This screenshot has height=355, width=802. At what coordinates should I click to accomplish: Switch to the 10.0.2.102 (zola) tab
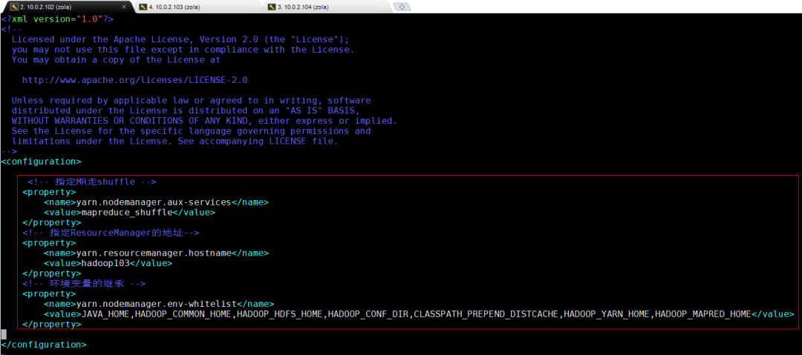click(x=66, y=7)
